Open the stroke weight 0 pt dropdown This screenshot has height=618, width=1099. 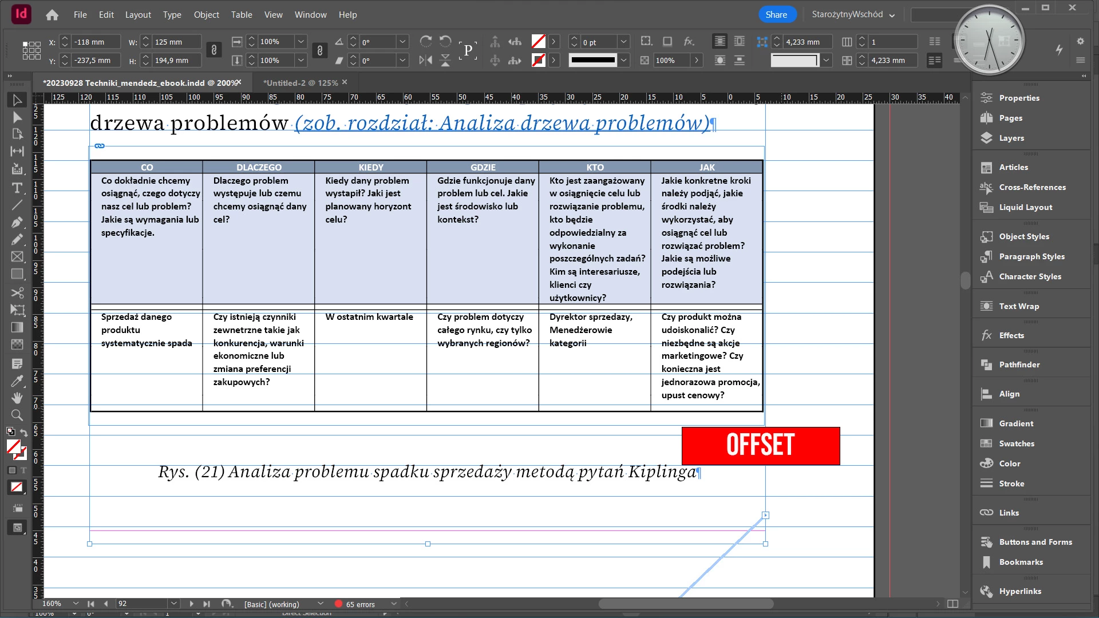click(x=624, y=42)
